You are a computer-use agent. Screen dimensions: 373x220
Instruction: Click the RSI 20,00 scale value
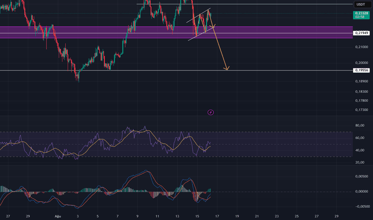click(x=360, y=162)
